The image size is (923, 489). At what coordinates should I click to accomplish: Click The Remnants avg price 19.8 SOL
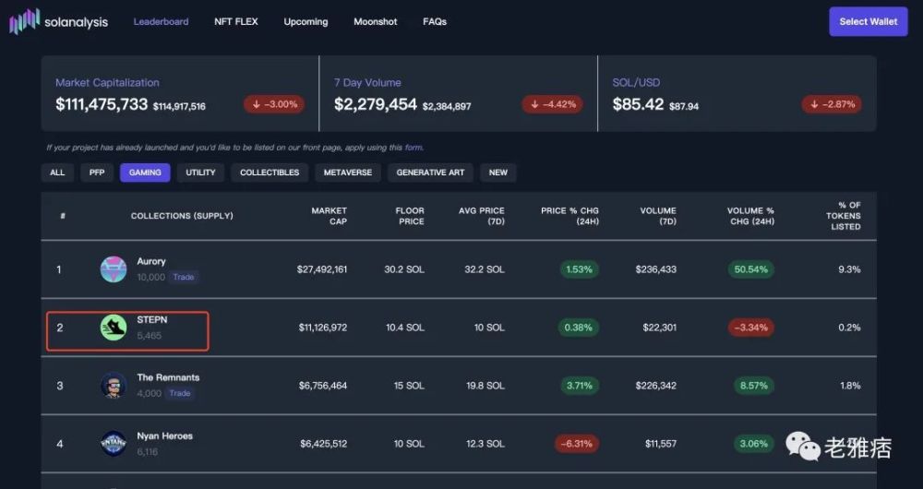(x=485, y=386)
